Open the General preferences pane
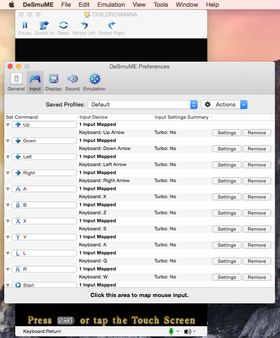The height and width of the screenshot is (338, 280). click(16, 82)
